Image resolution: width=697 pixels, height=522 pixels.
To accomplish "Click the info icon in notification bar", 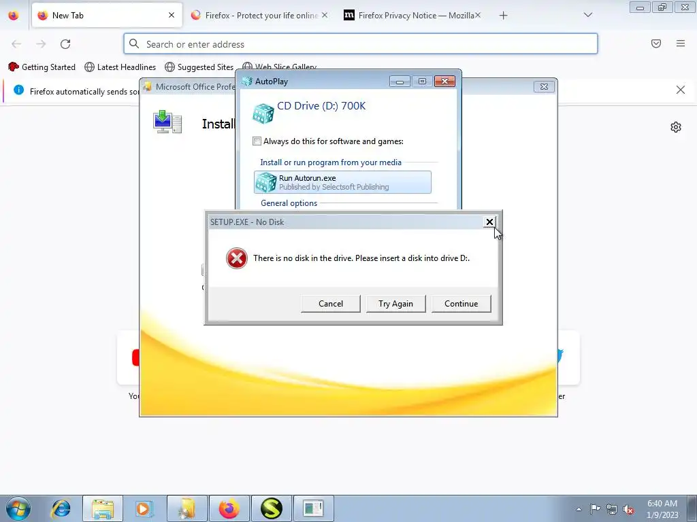I will 18,90.
